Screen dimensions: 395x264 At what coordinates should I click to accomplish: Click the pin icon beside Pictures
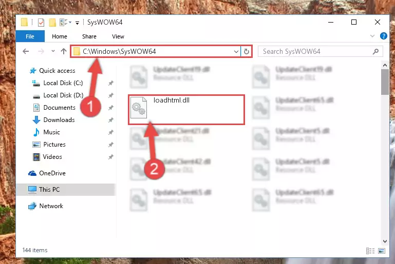tap(110, 145)
